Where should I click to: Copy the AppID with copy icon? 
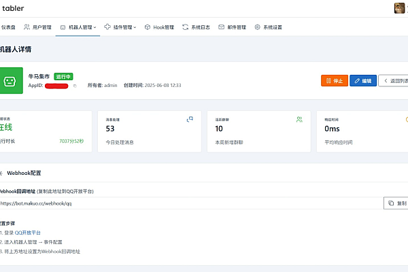point(75,86)
